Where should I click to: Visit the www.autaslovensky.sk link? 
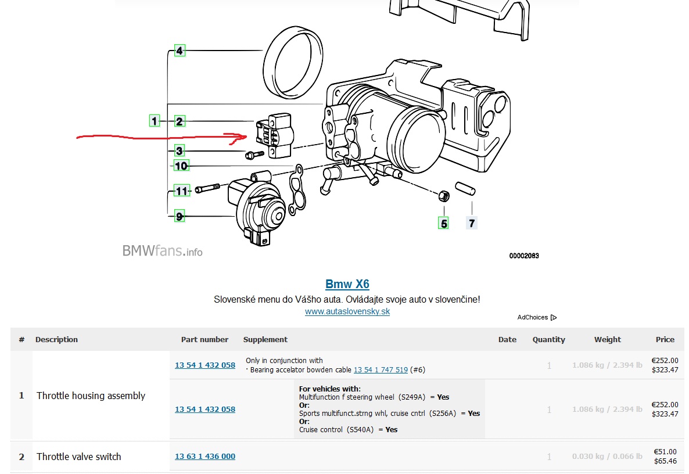pos(347,311)
